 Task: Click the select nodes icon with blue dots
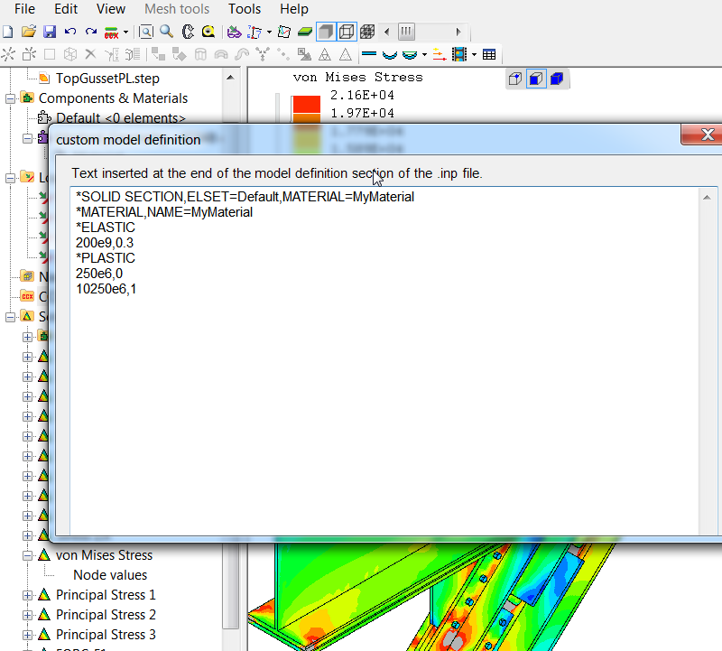(255, 32)
